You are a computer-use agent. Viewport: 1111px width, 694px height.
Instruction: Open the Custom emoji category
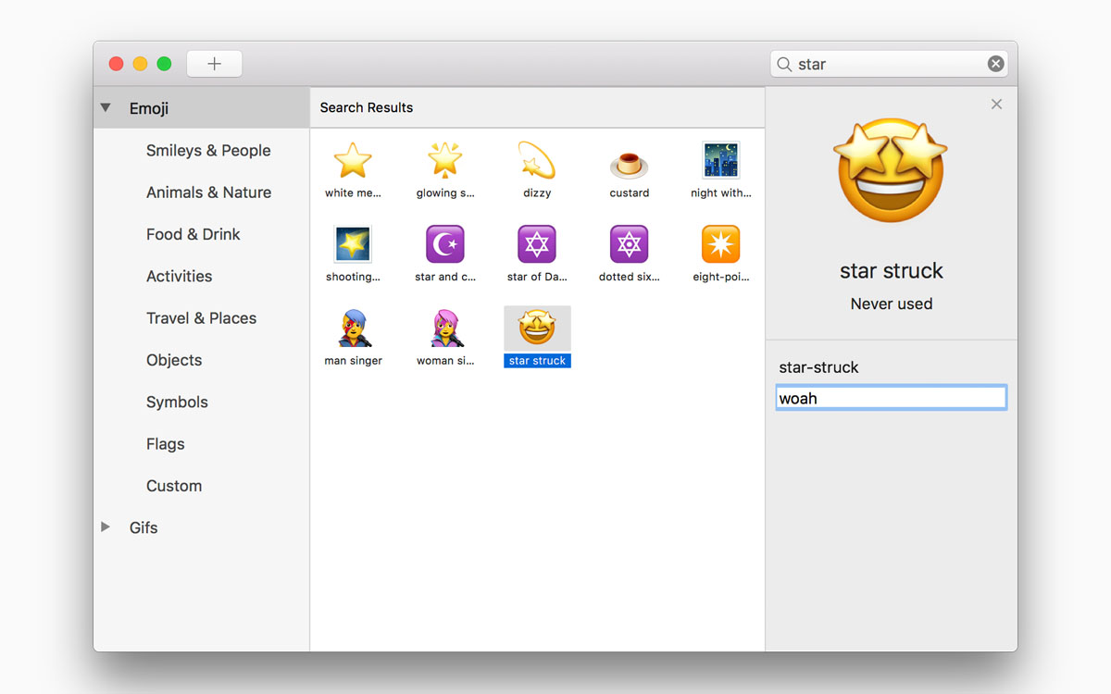pos(174,486)
